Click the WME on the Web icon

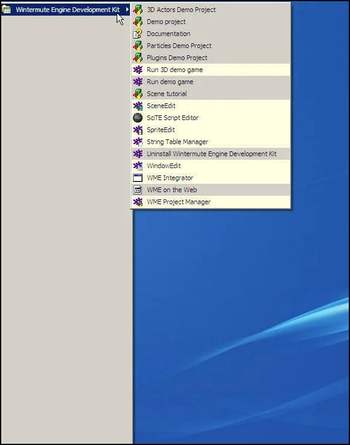(138, 190)
